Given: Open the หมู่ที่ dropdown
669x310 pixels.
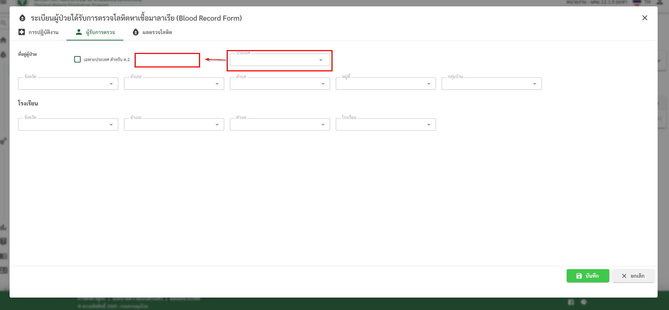Looking at the screenshot, I should [385, 84].
